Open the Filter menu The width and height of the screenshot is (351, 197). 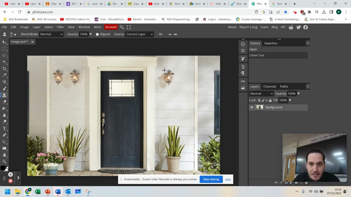coord(60,27)
